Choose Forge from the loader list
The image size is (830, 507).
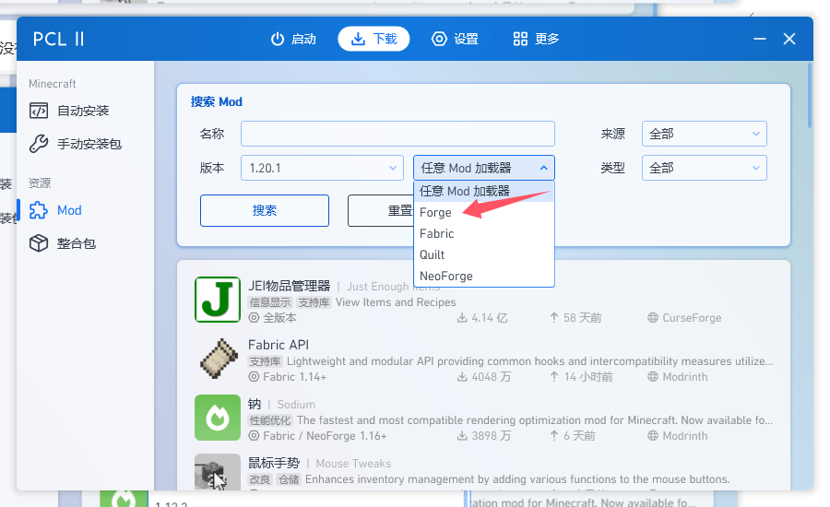tap(436, 212)
